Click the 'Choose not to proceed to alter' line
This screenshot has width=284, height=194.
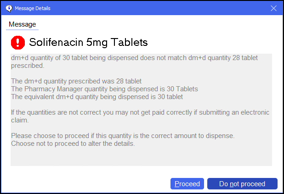click(x=73, y=144)
